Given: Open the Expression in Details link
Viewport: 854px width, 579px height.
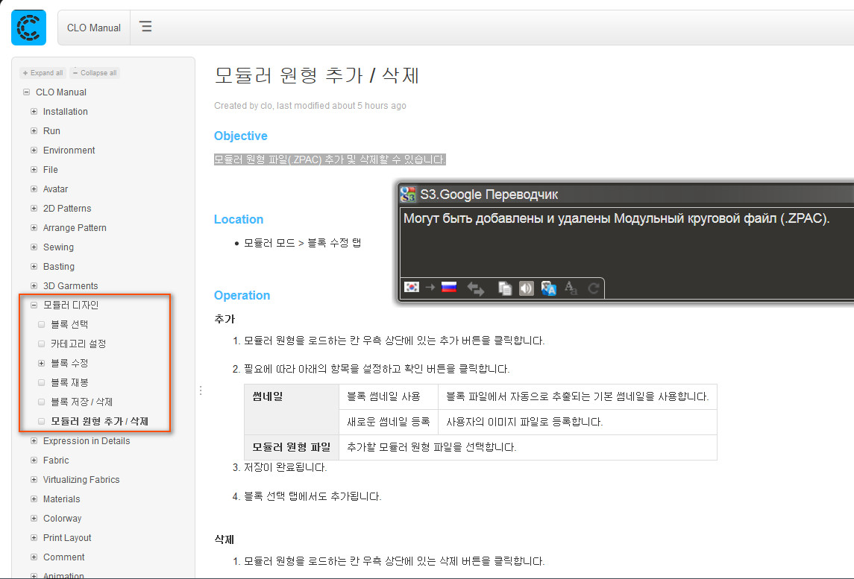Looking at the screenshot, I should (87, 441).
